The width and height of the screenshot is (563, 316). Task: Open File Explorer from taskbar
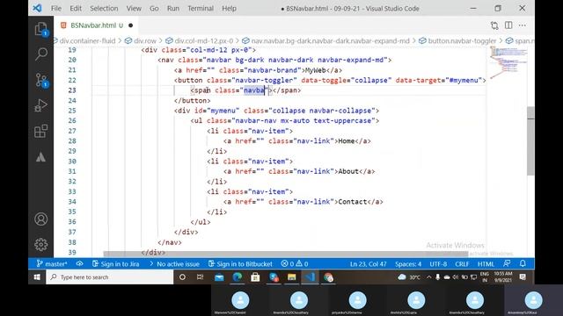click(x=291, y=277)
